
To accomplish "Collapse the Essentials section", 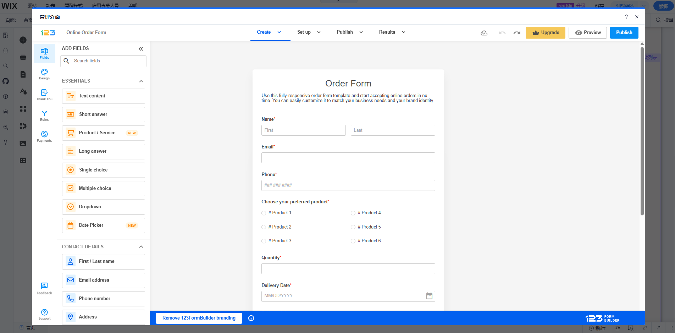I will (141, 81).
